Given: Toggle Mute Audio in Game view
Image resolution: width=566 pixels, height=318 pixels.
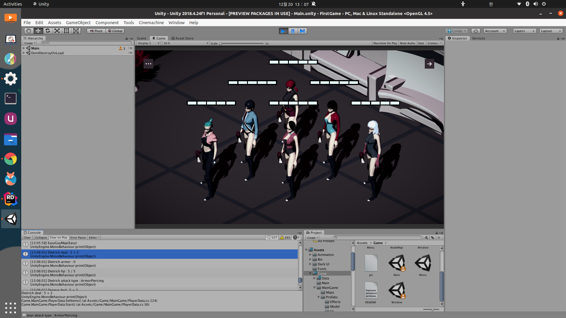Looking at the screenshot, I should pos(407,43).
